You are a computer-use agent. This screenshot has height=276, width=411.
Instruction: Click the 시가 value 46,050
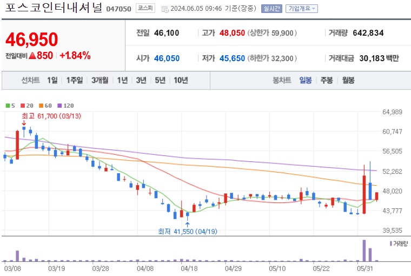point(167,58)
